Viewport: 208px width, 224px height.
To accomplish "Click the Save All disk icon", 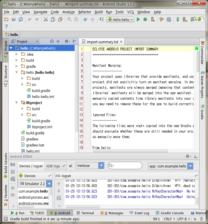I will coord(14,19).
